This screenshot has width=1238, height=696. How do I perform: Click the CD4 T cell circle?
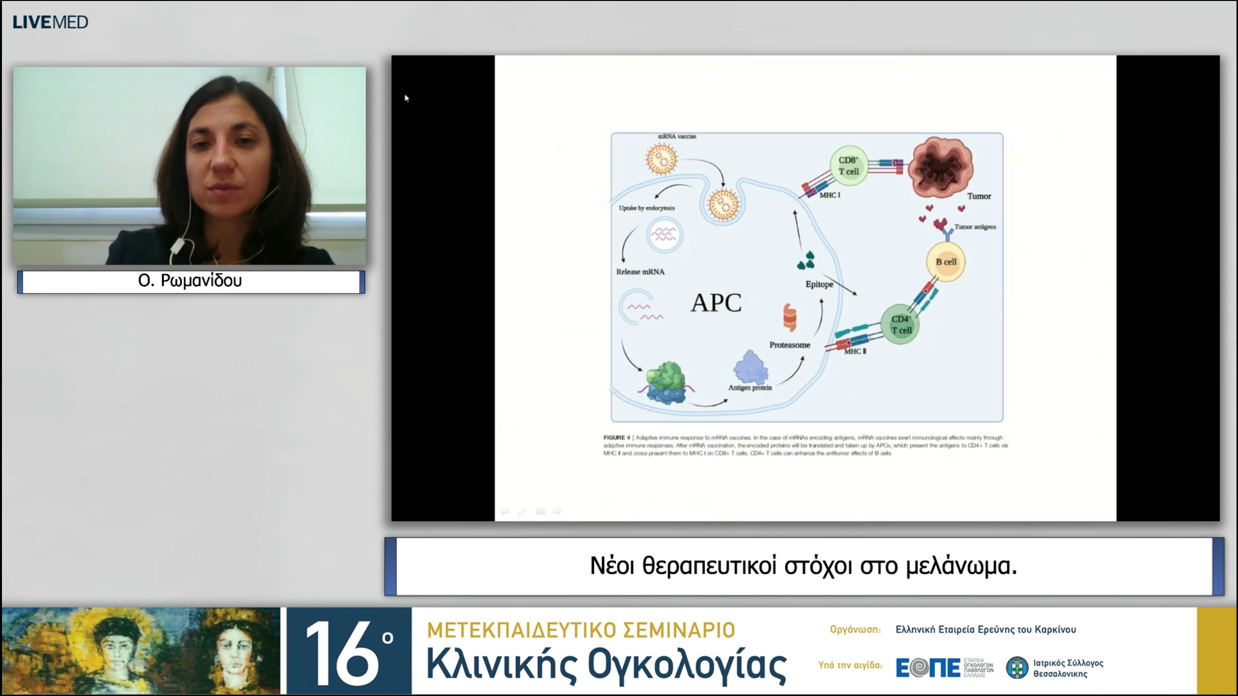click(x=900, y=324)
